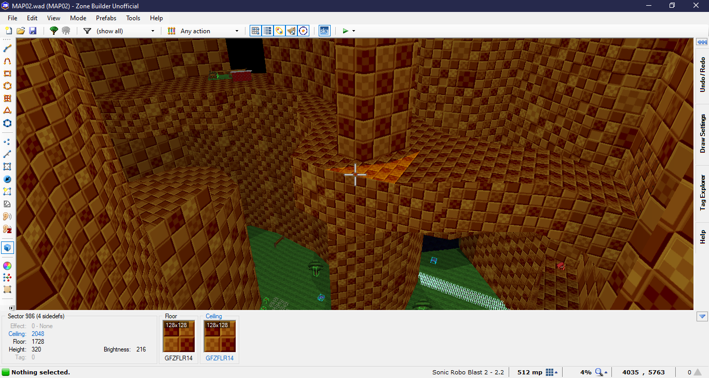This screenshot has width=709, height=378.
Task: Click the Floor texture GFZFLR14 thumbnail
Action: (x=179, y=336)
